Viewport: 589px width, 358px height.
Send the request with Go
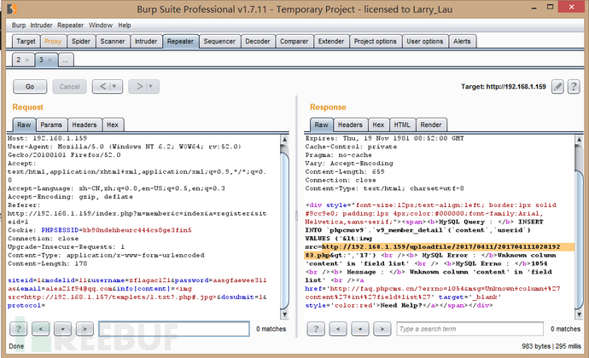pyautogui.click(x=30, y=87)
